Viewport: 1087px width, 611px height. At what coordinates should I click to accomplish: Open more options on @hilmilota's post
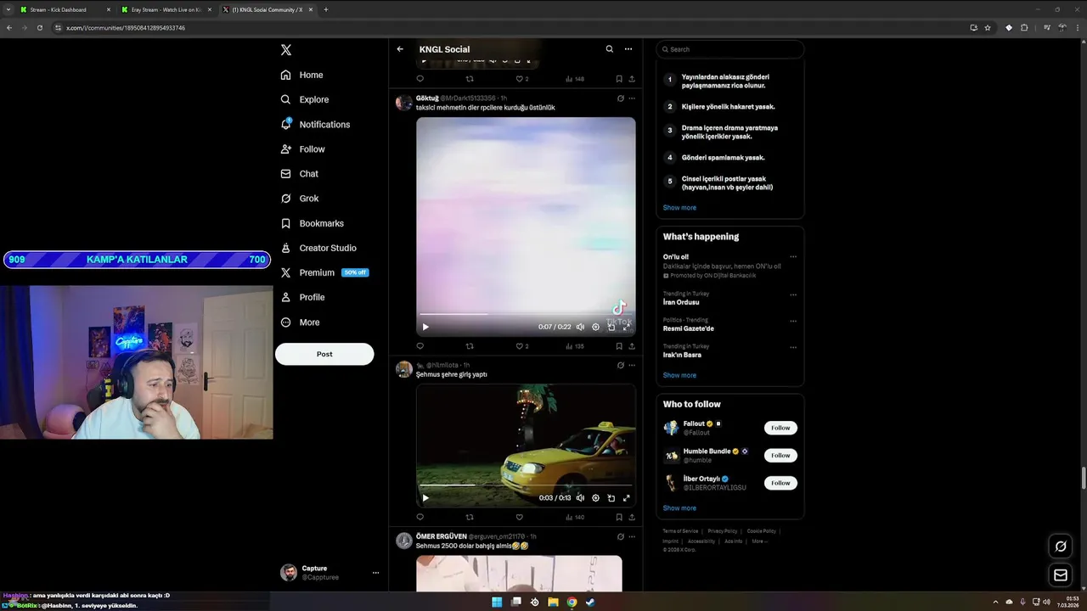tap(631, 365)
